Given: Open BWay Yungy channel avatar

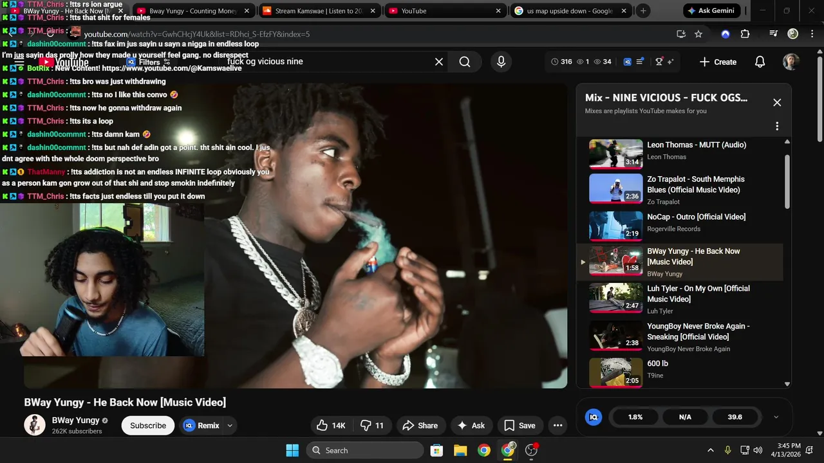Looking at the screenshot, I should point(35,425).
